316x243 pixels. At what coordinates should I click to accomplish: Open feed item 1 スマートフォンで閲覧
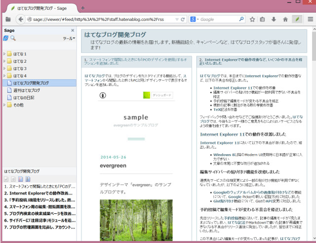click(x=39, y=186)
